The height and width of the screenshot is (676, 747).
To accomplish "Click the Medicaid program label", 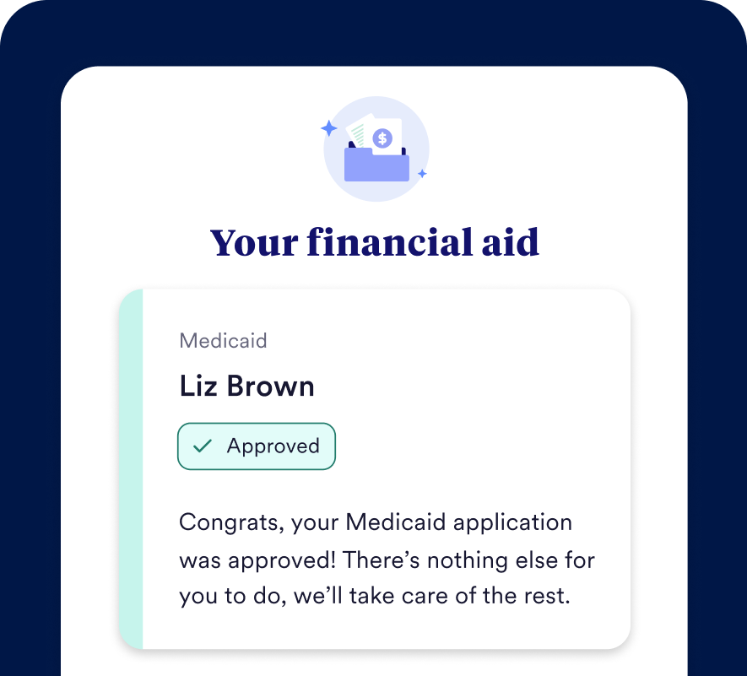I will pyautogui.click(x=223, y=341).
